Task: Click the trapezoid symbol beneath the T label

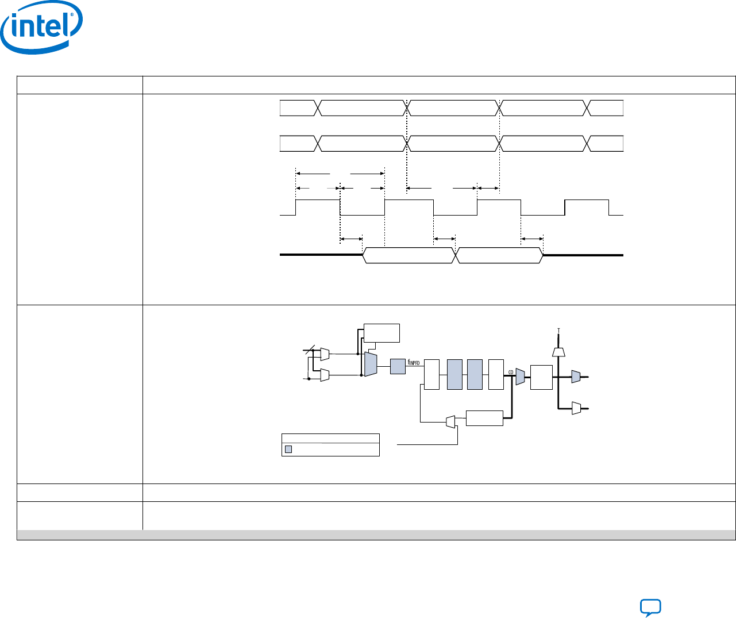Action: 558,351
